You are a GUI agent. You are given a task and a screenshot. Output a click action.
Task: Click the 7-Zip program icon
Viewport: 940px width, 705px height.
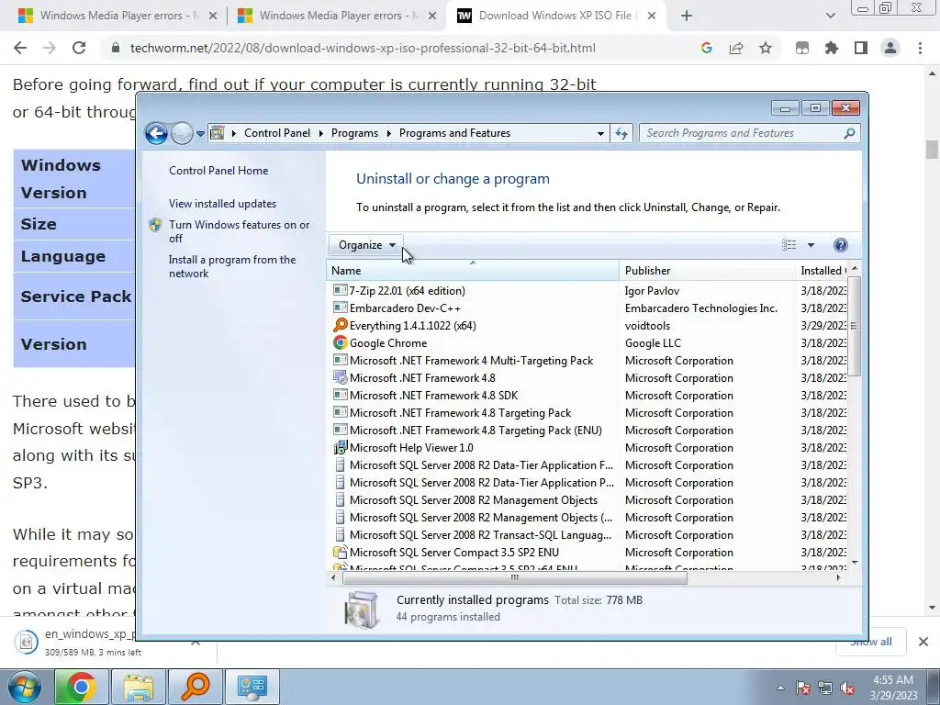(x=340, y=290)
